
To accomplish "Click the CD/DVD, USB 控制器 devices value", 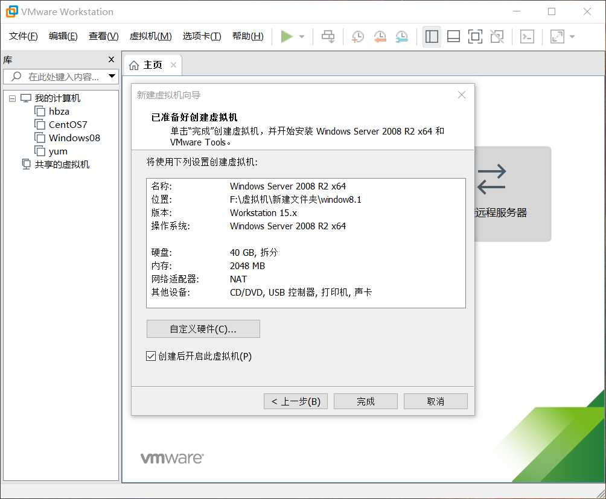I will pyautogui.click(x=301, y=293).
